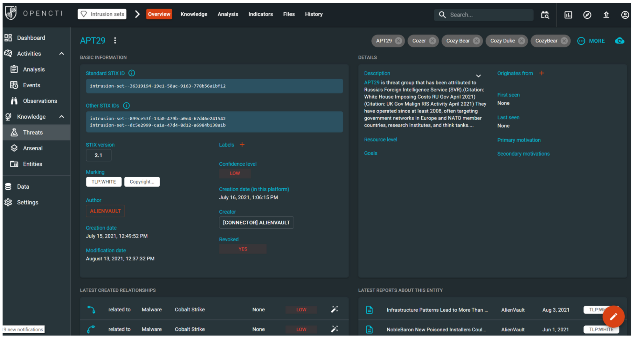Open advanced search calendar icon
The height and width of the screenshot is (339, 636).
click(x=545, y=15)
